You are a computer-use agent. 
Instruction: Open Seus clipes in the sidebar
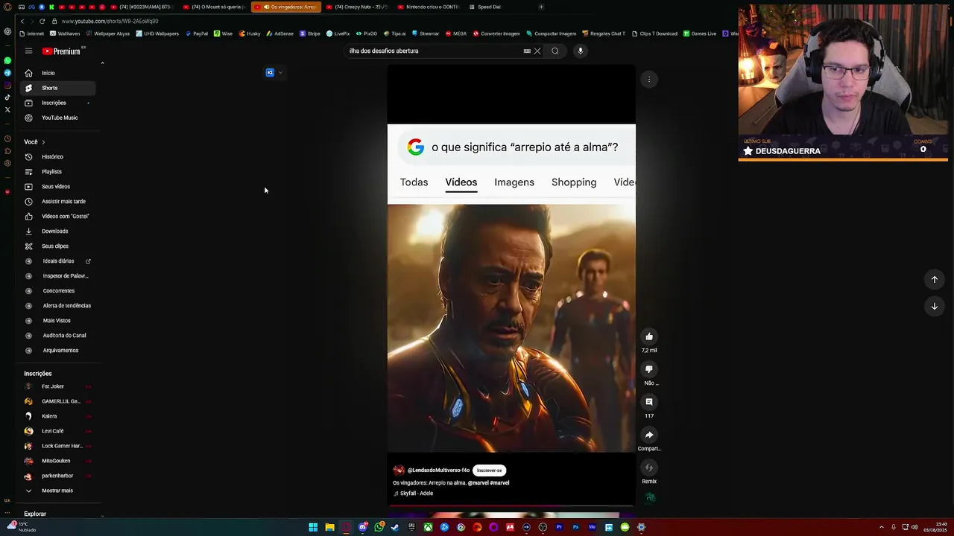point(57,246)
